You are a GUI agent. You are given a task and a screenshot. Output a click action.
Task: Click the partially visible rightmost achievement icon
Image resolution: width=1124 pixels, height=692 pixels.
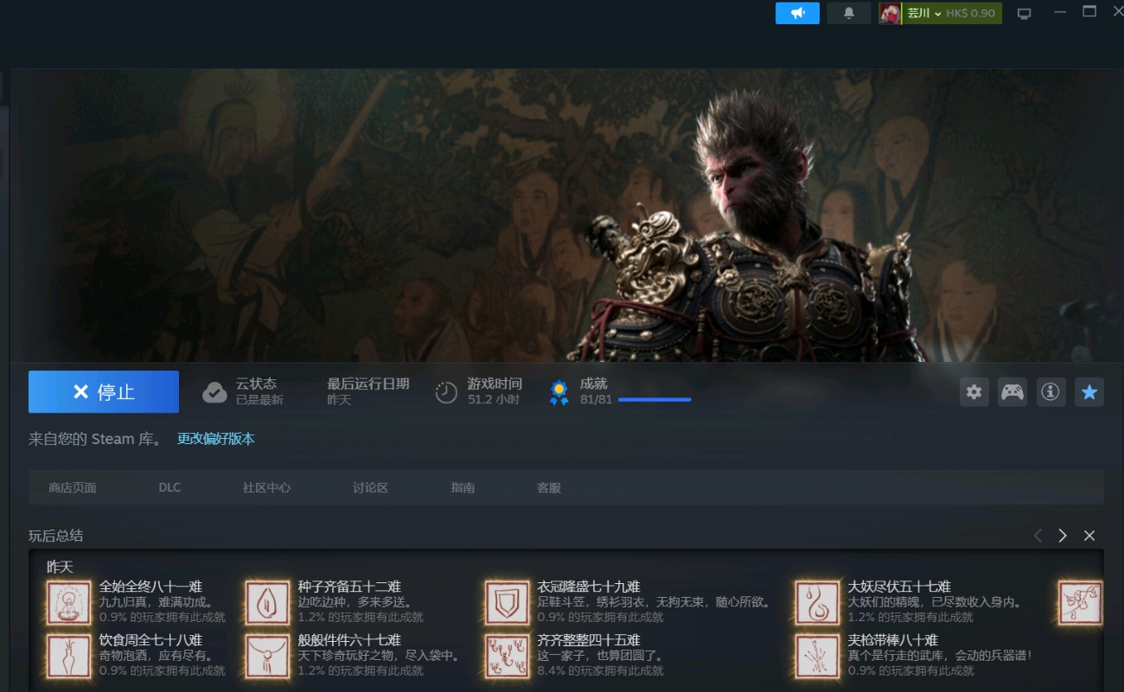[1082, 602]
